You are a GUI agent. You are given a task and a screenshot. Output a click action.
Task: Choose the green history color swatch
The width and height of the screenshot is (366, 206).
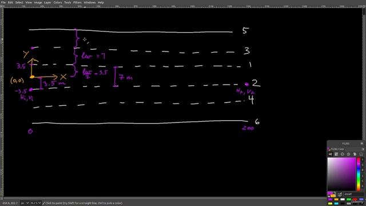(349, 200)
